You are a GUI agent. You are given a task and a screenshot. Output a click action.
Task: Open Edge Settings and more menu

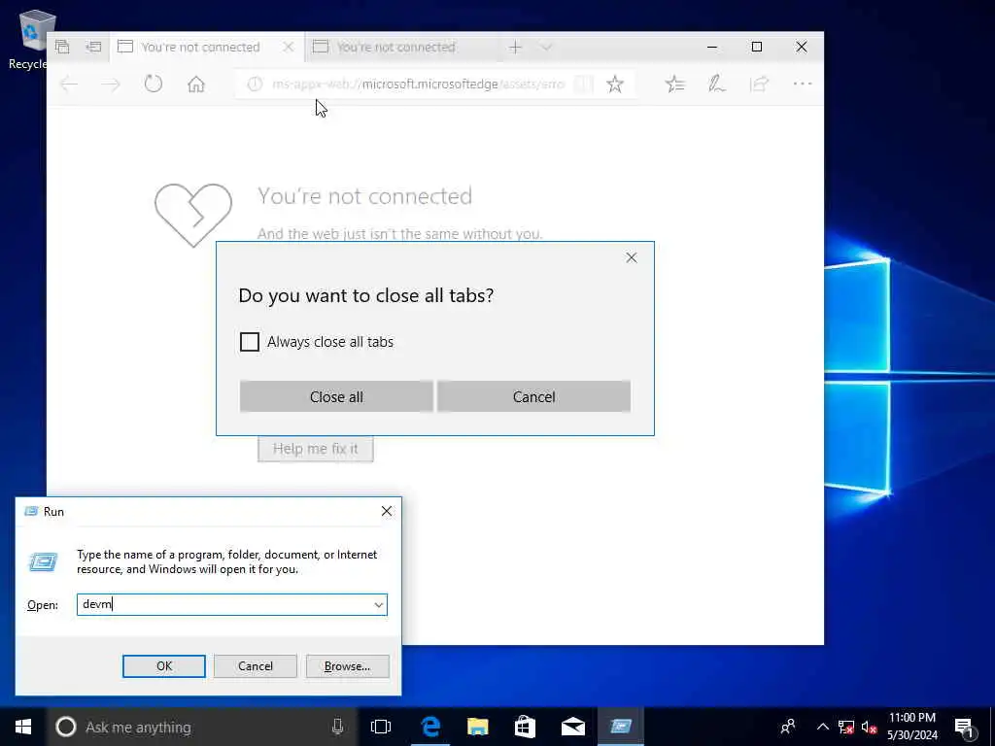802,84
